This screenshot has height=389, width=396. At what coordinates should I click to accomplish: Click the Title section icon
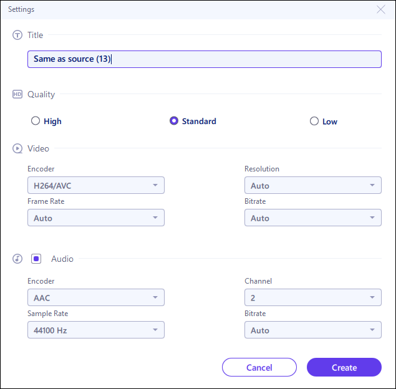click(17, 36)
